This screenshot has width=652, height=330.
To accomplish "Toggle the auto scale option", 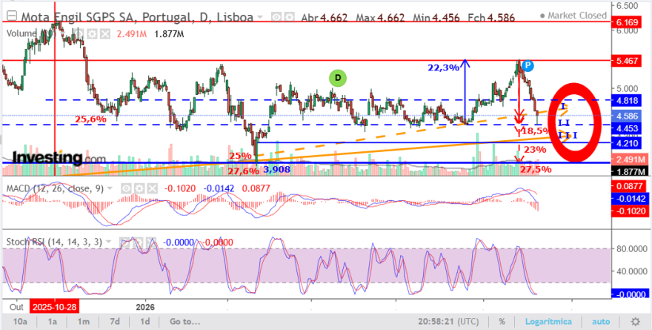I will (600, 321).
